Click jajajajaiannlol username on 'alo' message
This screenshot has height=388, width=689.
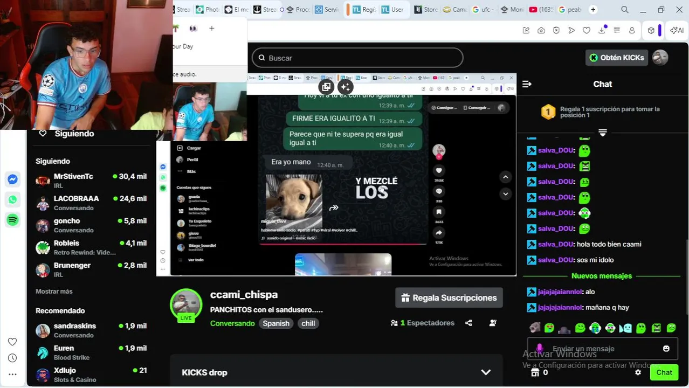[x=561, y=292]
